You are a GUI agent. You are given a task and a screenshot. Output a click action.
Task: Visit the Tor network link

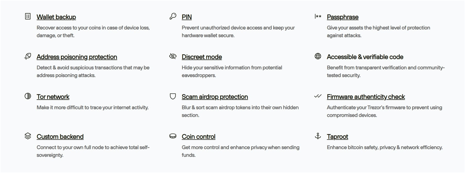click(53, 97)
